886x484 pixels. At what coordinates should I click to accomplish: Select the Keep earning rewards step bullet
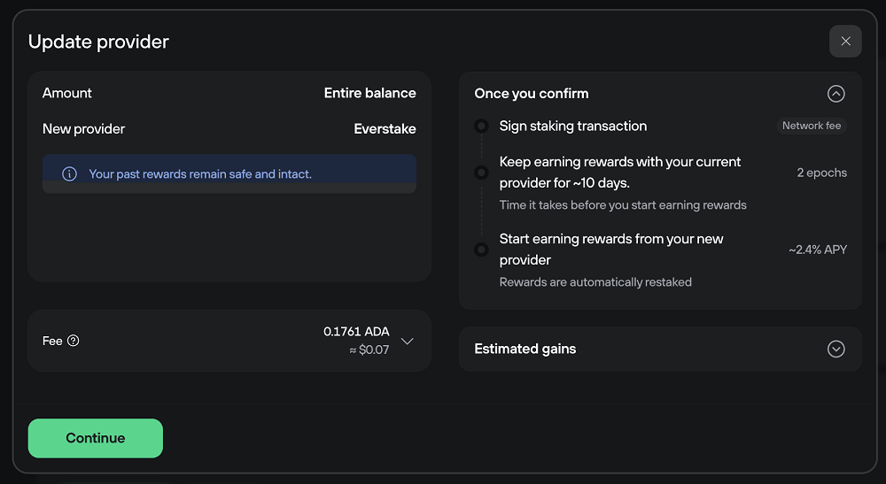(481, 172)
